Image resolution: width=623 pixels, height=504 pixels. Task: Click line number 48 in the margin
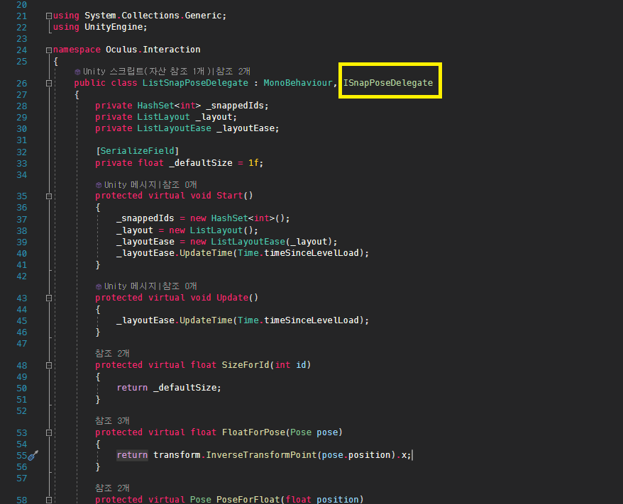pos(22,366)
